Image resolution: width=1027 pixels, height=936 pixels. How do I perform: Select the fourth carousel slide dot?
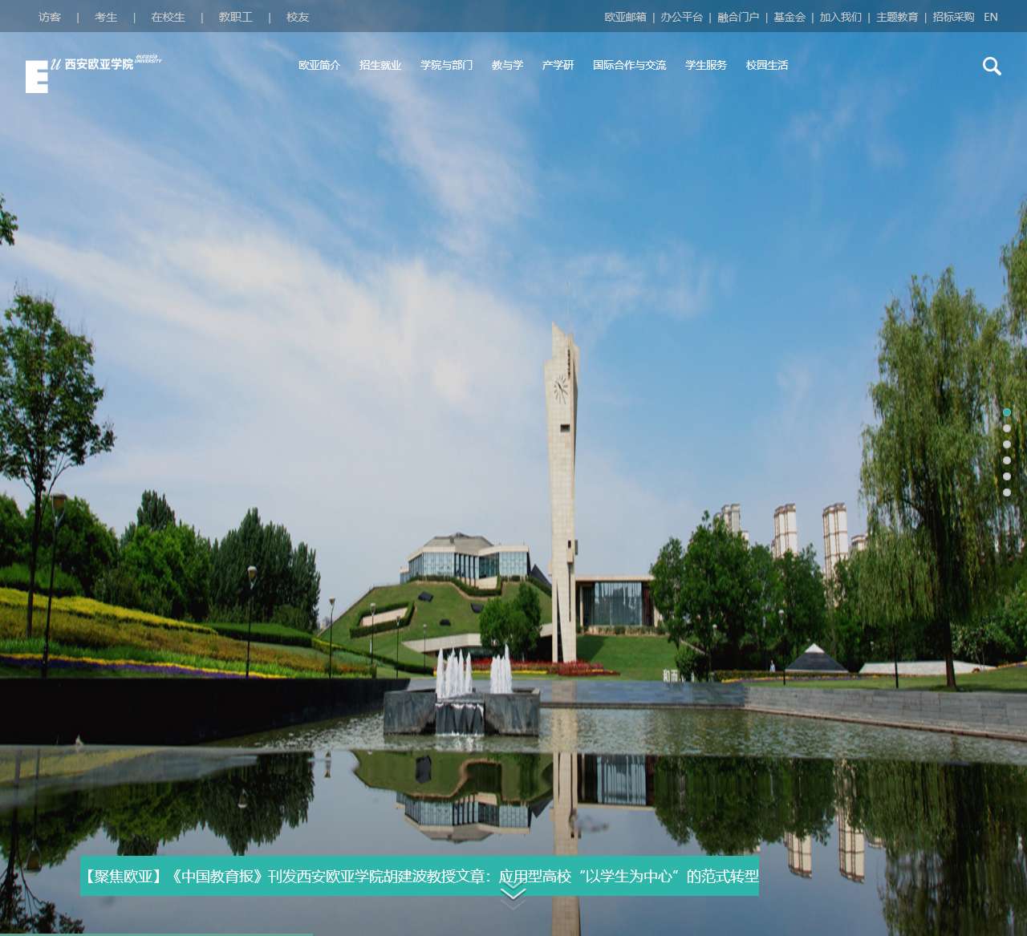pyautogui.click(x=1007, y=460)
